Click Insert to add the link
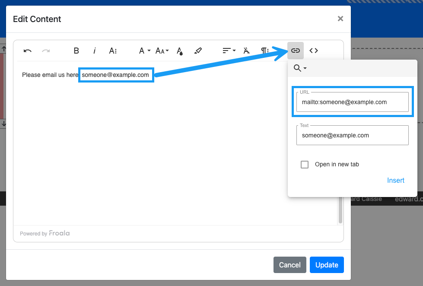The width and height of the screenshot is (423, 286). point(395,181)
